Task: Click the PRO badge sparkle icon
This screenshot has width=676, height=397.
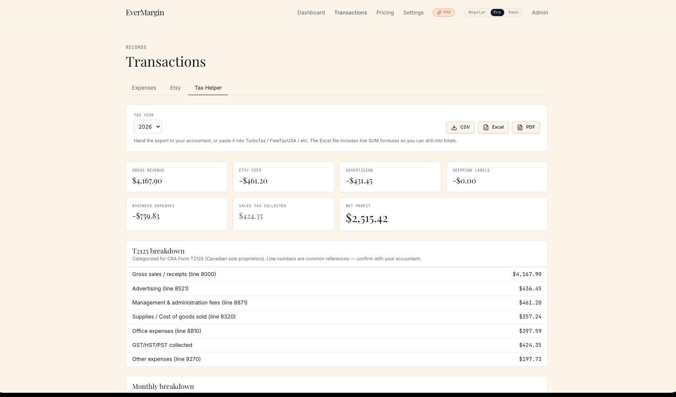Action: click(440, 12)
